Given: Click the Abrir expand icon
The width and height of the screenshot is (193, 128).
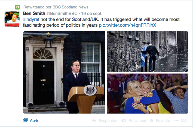Looking at the screenshot, I should (25, 120).
